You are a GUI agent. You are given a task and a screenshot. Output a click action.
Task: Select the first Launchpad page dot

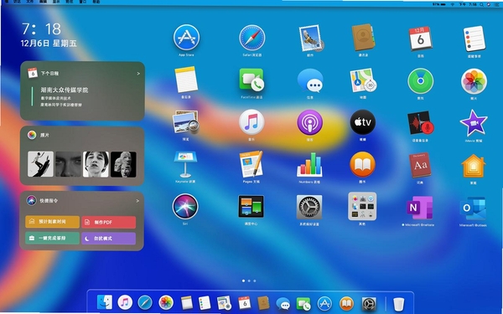(243, 281)
